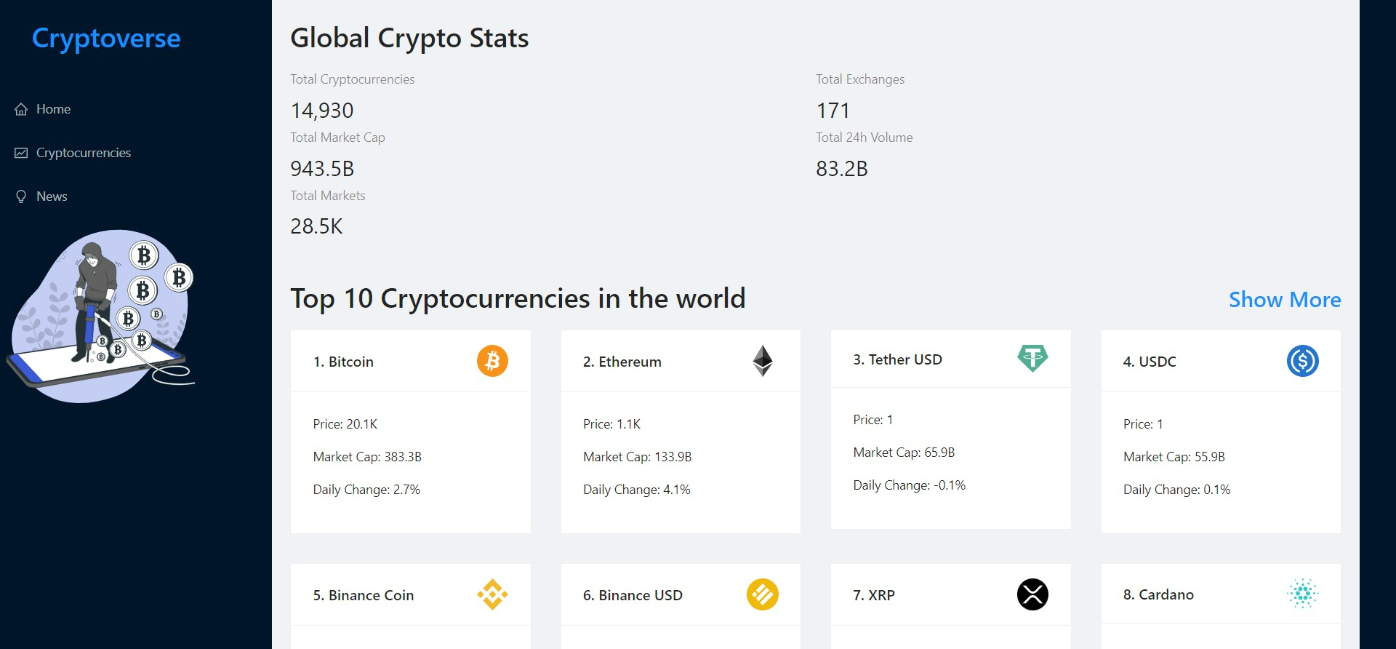Click the News sidebar icon

[20, 196]
